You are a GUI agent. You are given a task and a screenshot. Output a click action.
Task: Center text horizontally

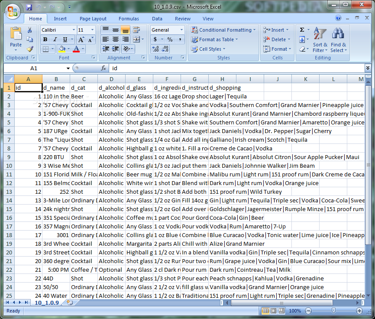click(116, 39)
